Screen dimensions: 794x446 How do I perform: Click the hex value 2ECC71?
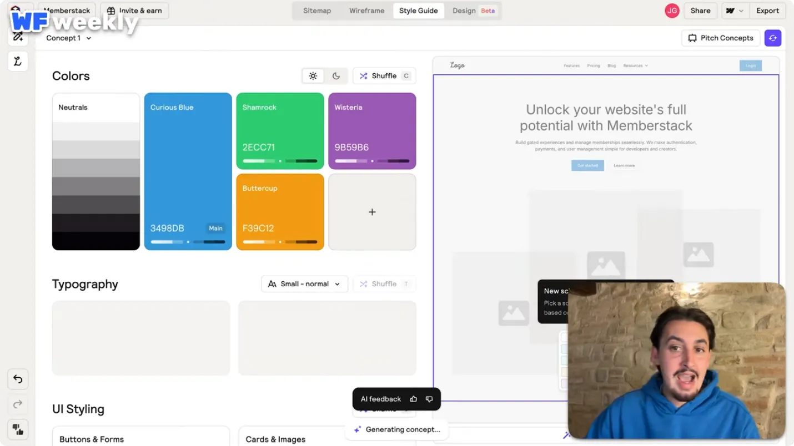point(259,147)
